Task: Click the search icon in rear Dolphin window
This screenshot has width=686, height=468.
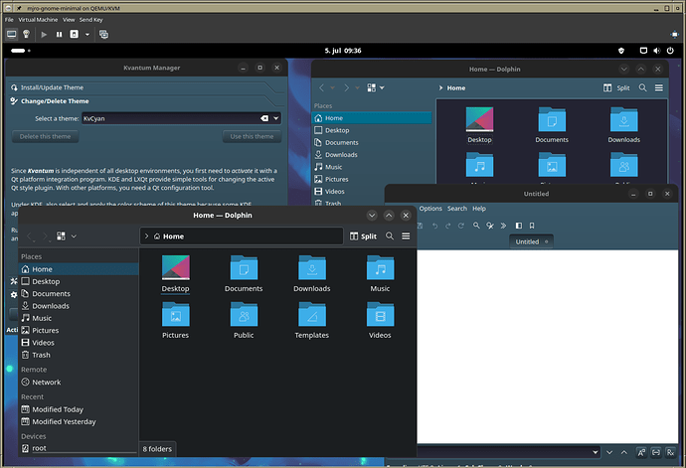Action: pos(642,87)
